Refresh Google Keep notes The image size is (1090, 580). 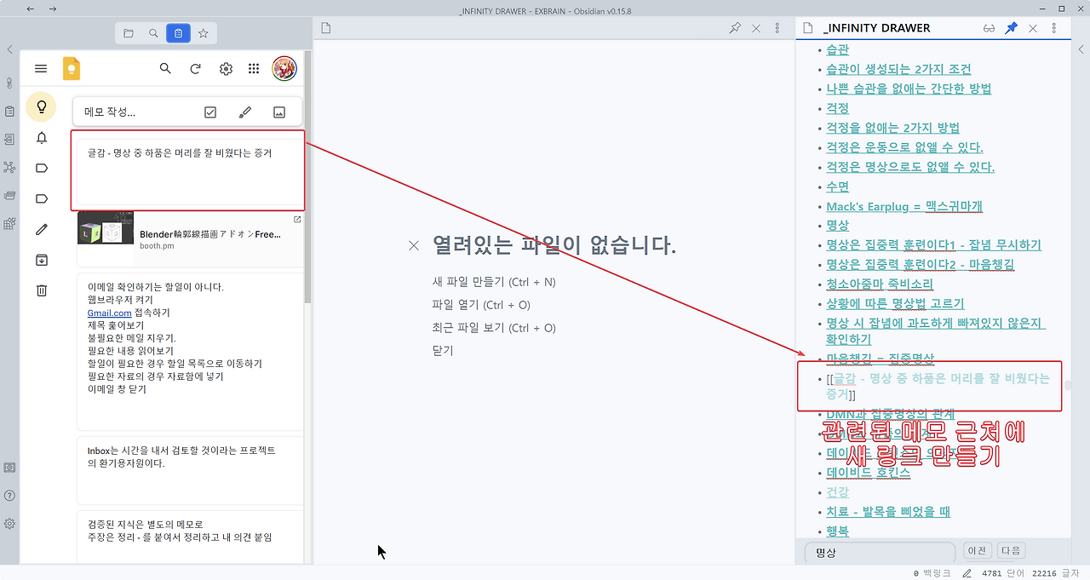pyautogui.click(x=195, y=69)
